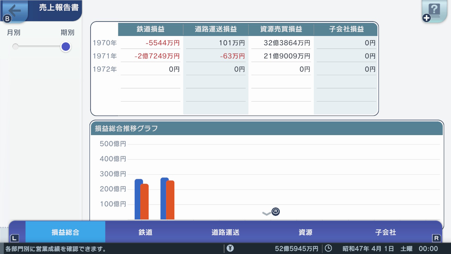
Task: Open the 道路運送 tab
Action: click(225, 232)
